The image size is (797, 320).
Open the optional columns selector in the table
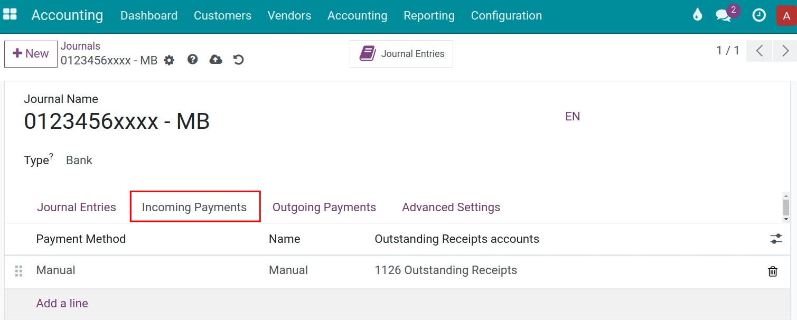pos(775,239)
